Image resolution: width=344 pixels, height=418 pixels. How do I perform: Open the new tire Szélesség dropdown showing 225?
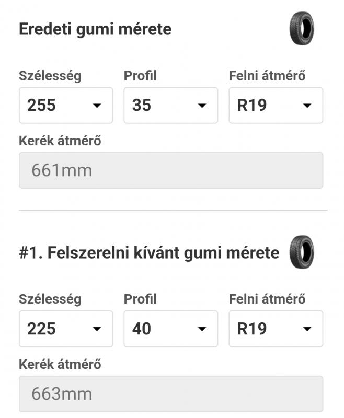(x=66, y=329)
